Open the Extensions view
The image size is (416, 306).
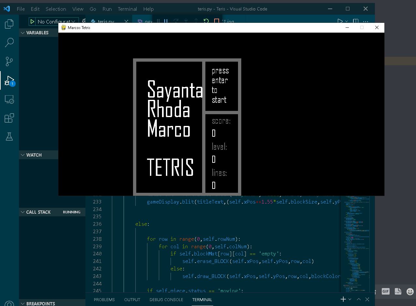9,118
